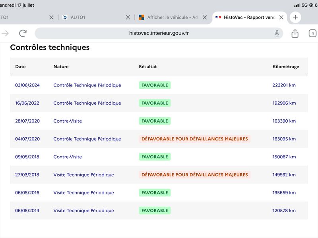Click the 120578 km mileage entry
The image size is (318, 238).
point(284,211)
